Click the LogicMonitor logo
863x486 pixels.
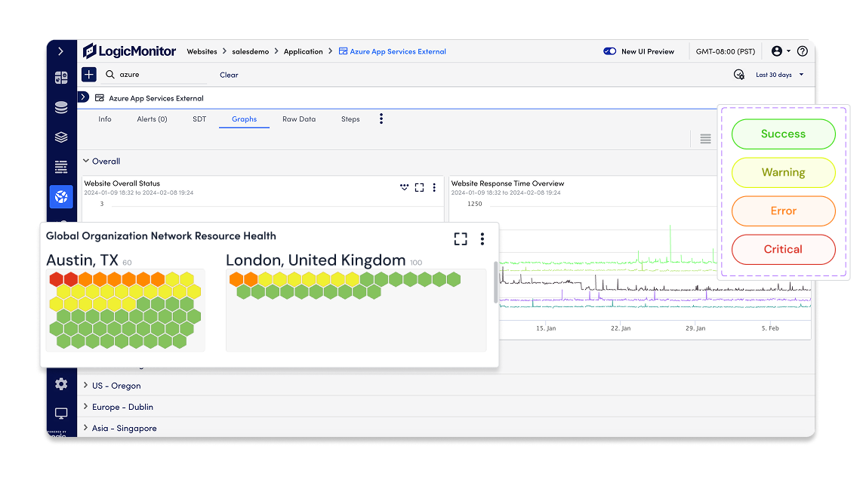point(129,51)
